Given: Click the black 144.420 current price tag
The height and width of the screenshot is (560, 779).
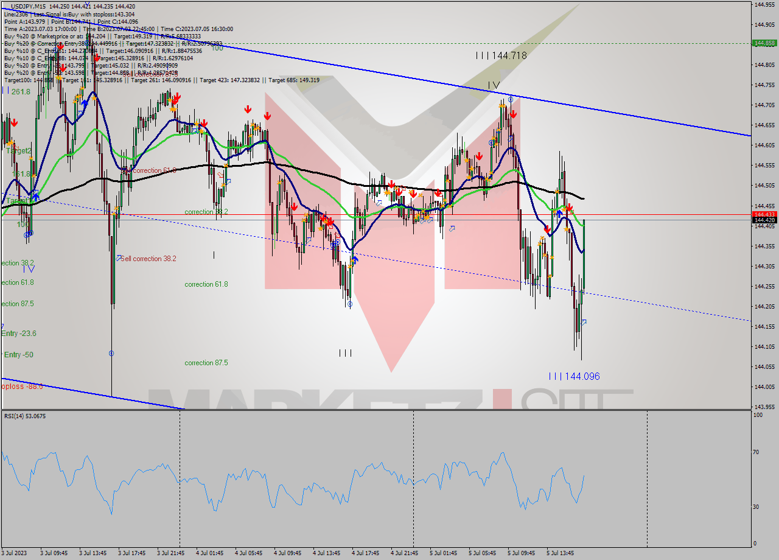Looking at the screenshot, I should click(764, 220).
